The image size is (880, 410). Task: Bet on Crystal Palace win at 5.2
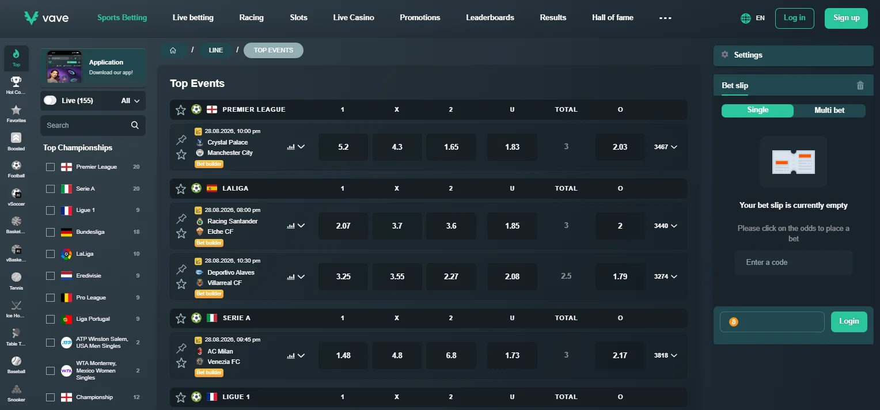coord(343,147)
